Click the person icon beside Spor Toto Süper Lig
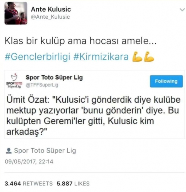 click(9, 151)
